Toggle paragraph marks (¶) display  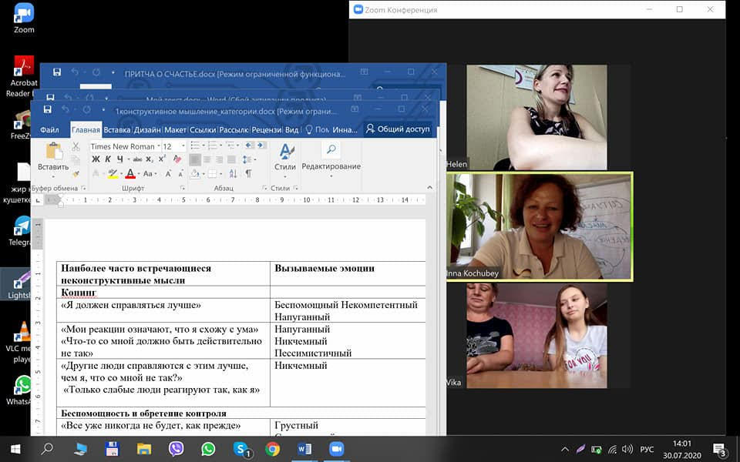248,173
